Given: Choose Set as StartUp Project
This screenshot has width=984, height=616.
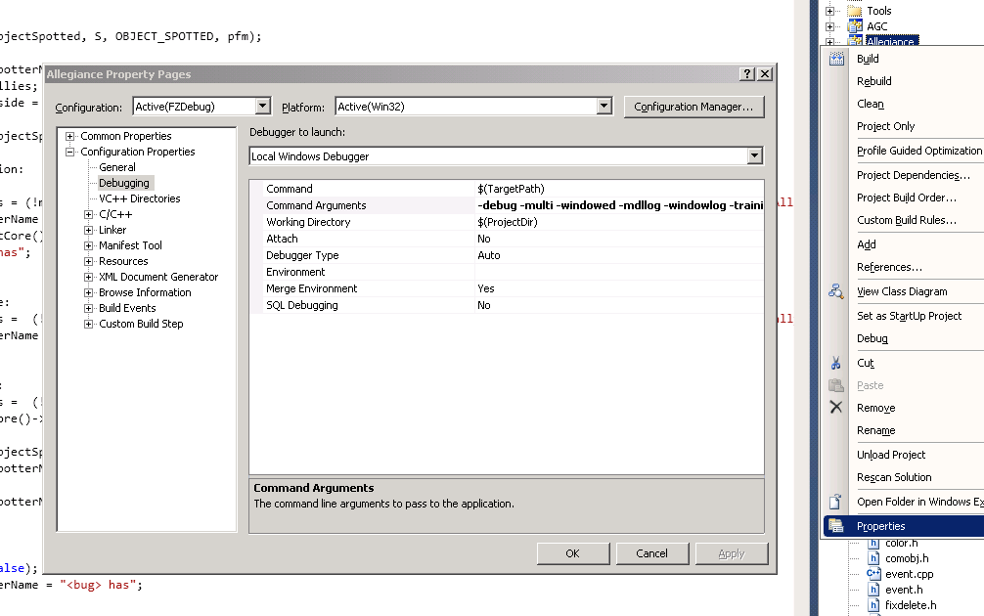Looking at the screenshot, I should point(909,316).
